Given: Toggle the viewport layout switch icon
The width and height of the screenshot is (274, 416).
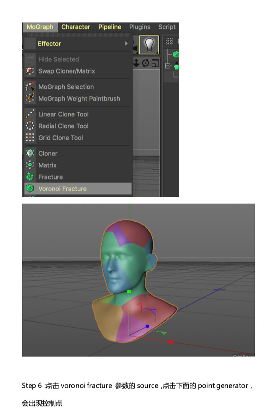Looking at the screenshot, I should pos(155,63).
